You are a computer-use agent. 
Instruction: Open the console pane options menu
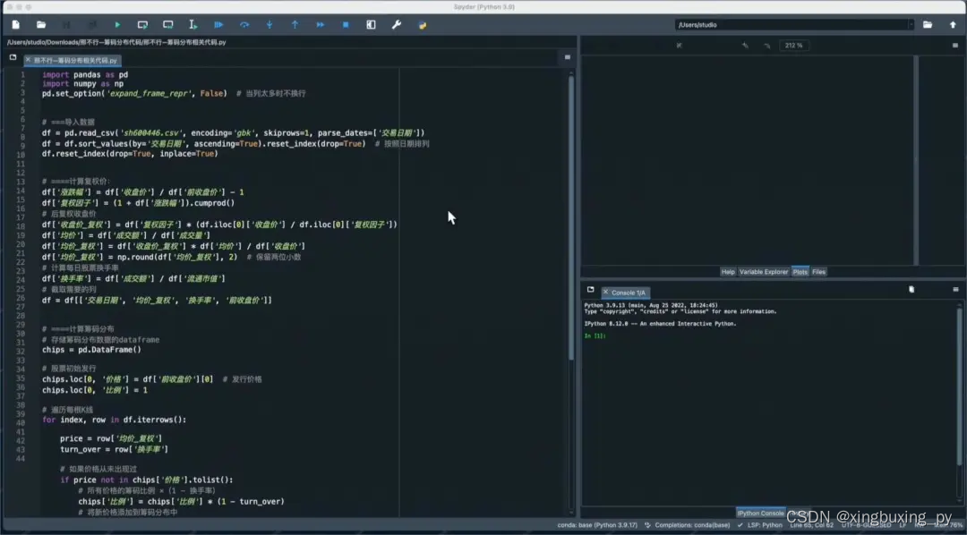956,289
